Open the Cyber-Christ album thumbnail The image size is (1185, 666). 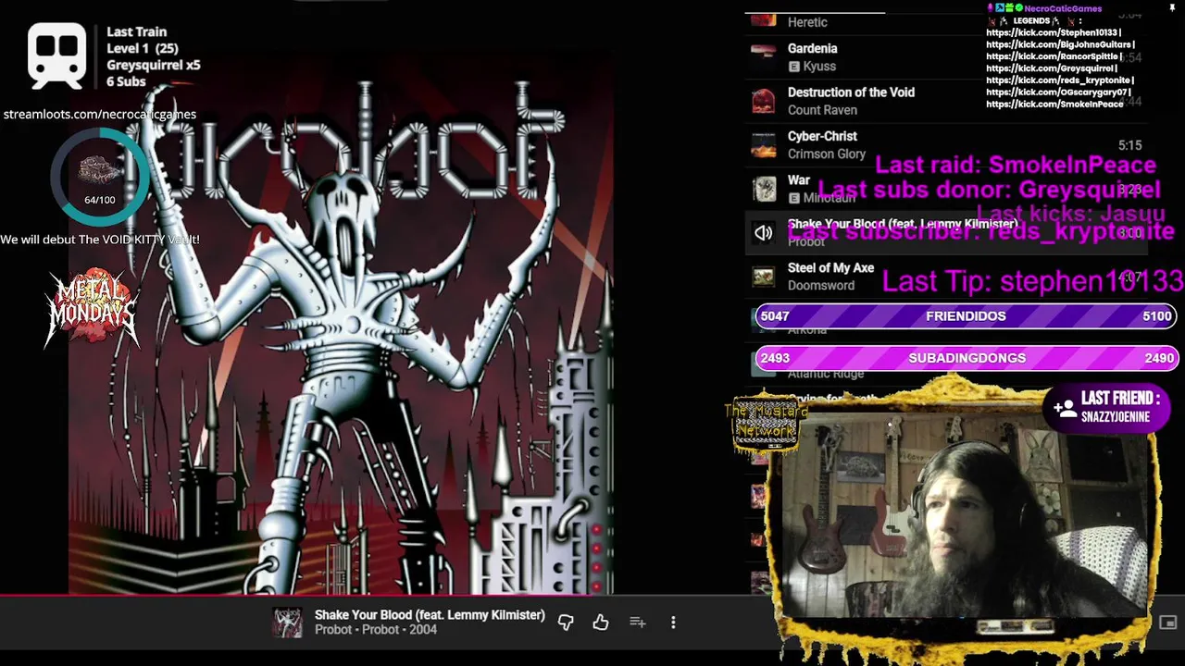(x=763, y=145)
